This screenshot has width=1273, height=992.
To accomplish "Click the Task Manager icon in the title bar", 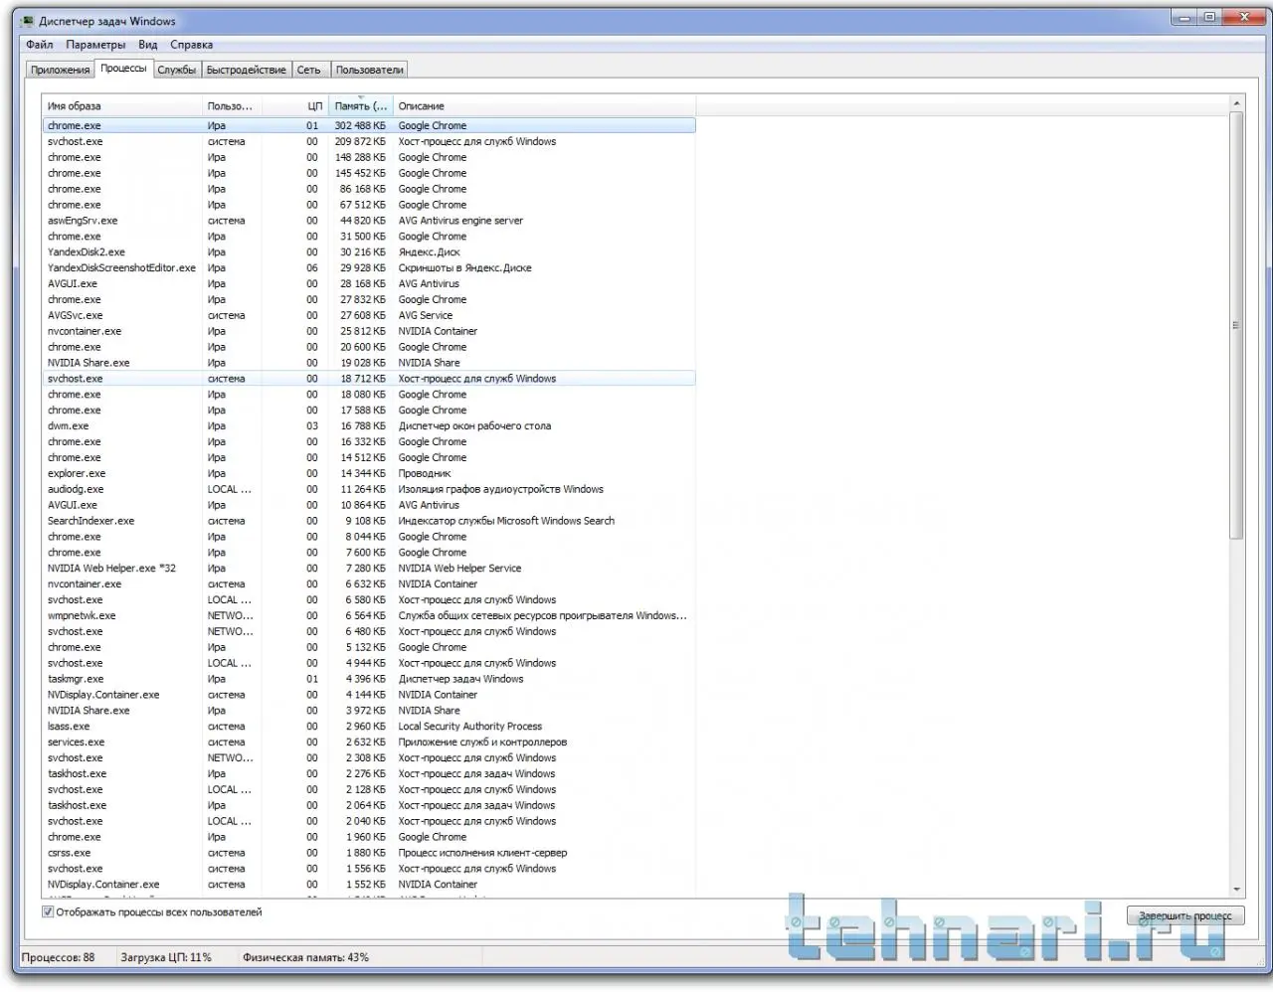I will (27, 21).
